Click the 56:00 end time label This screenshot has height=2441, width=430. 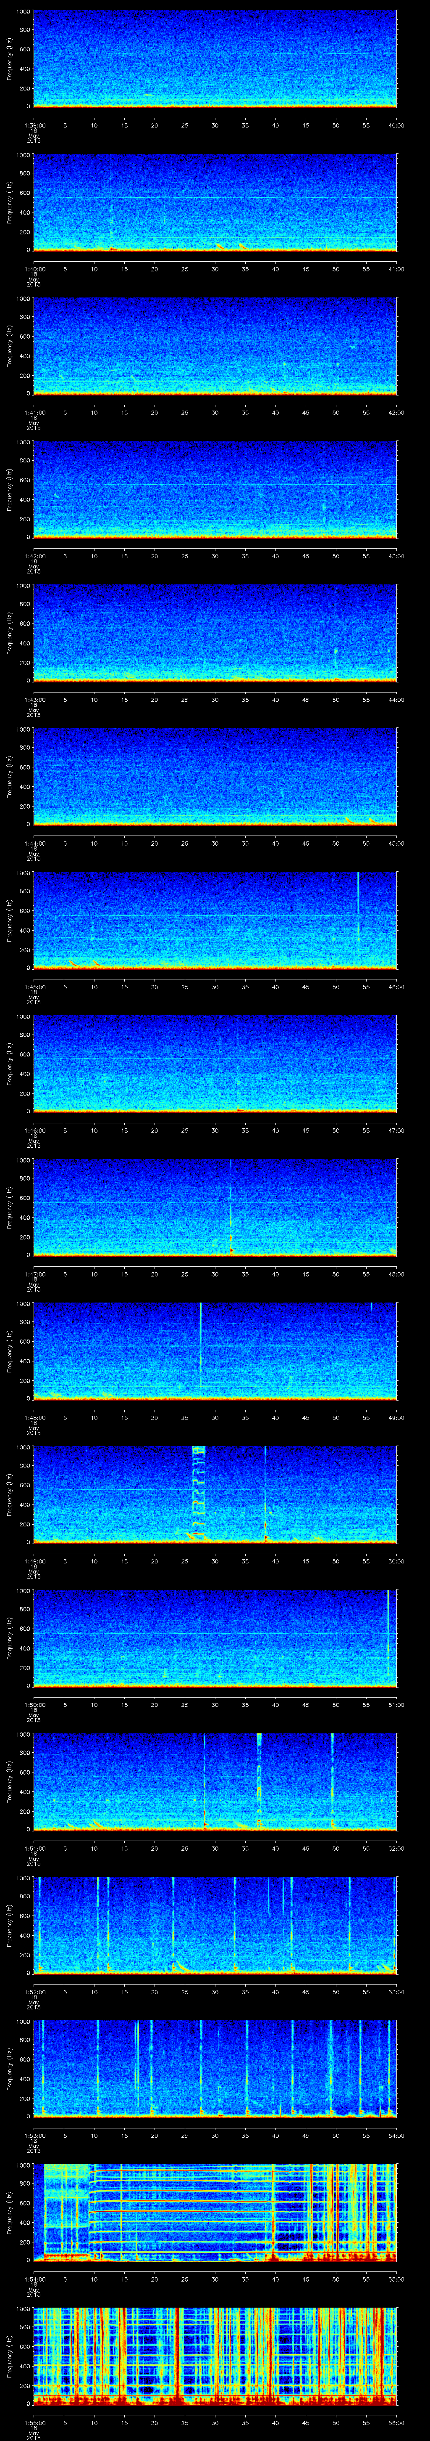(396, 2422)
